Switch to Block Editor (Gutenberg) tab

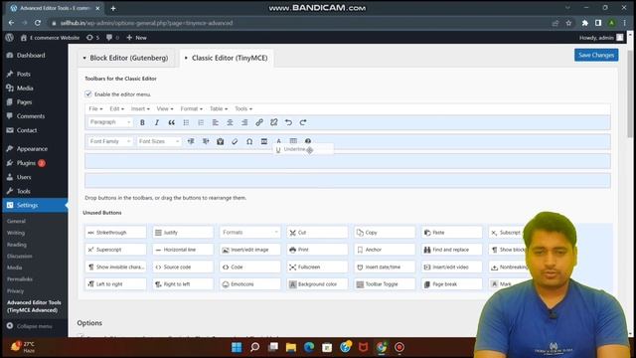pos(126,58)
